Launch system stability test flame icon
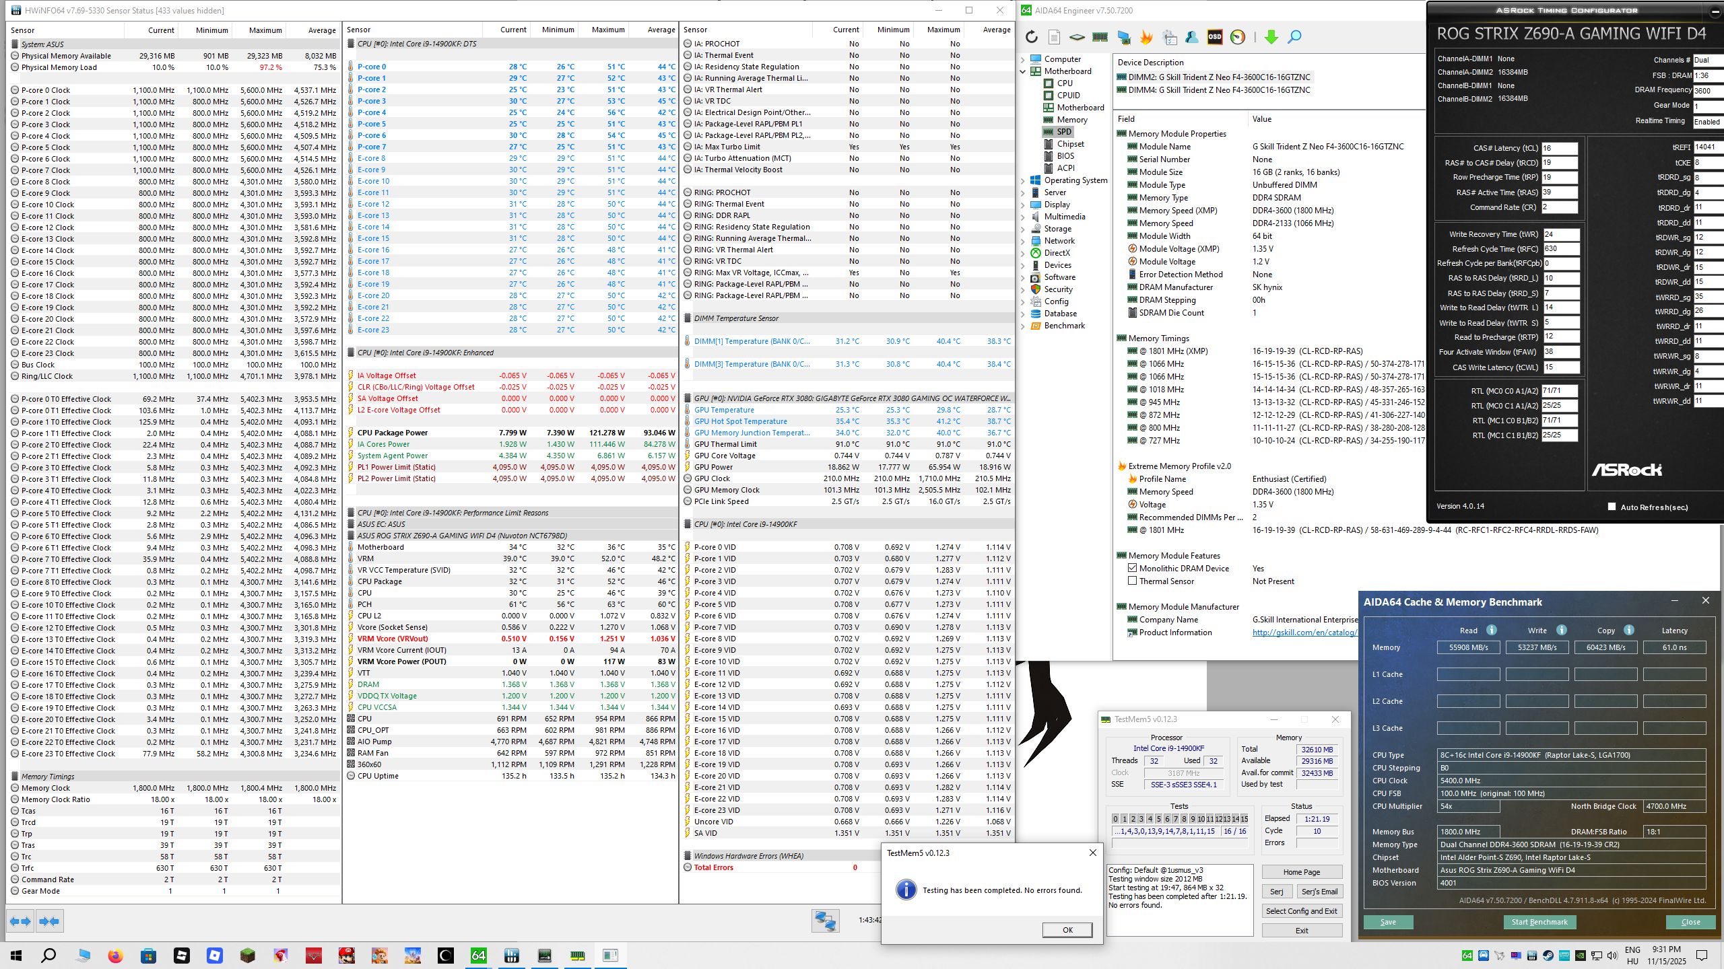The width and height of the screenshot is (1724, 969). [1146, 37]
